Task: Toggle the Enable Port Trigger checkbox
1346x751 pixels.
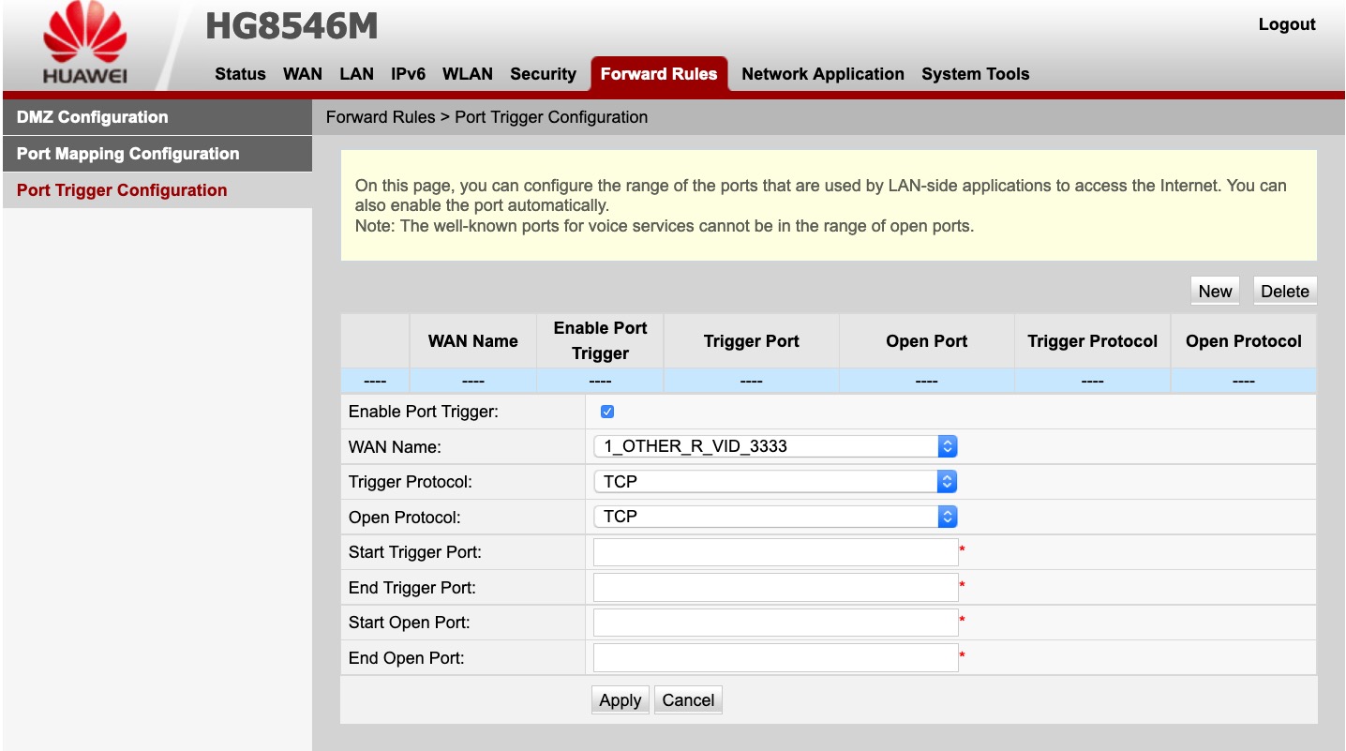Action: (x=607, y=412)
